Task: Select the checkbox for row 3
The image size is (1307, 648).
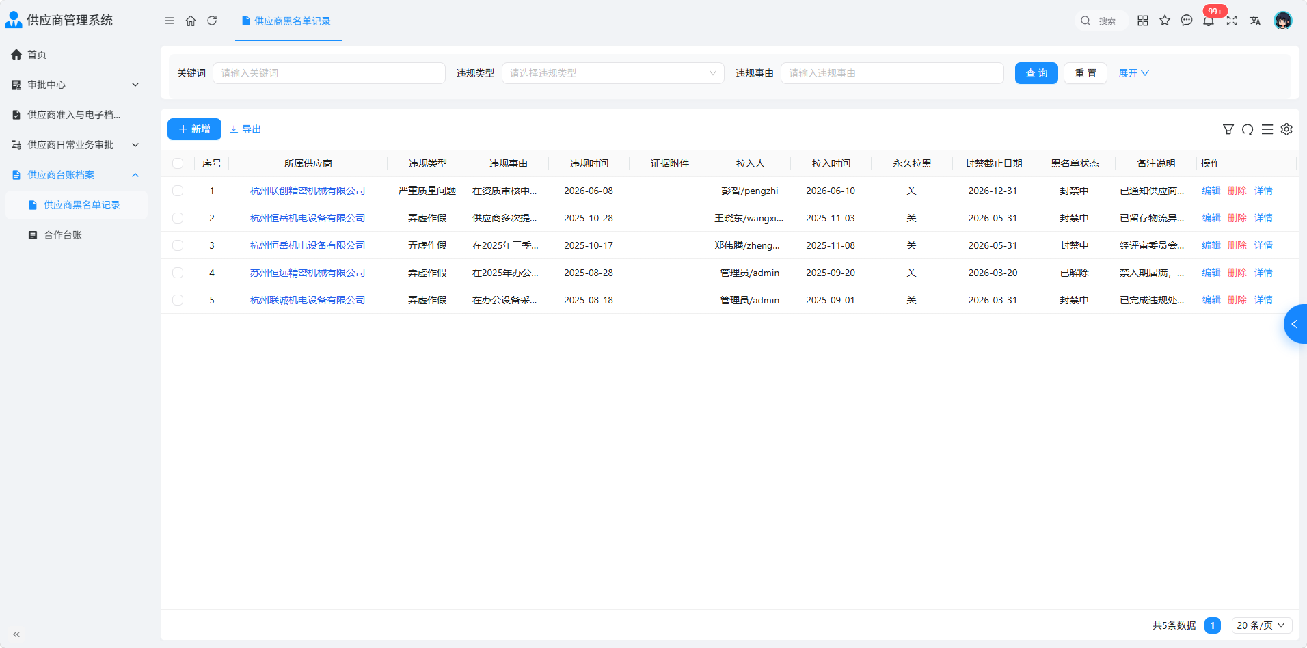Action: tap(178, 245)
